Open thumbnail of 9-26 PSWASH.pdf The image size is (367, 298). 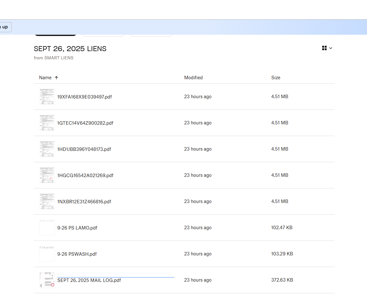pos(47,254)
